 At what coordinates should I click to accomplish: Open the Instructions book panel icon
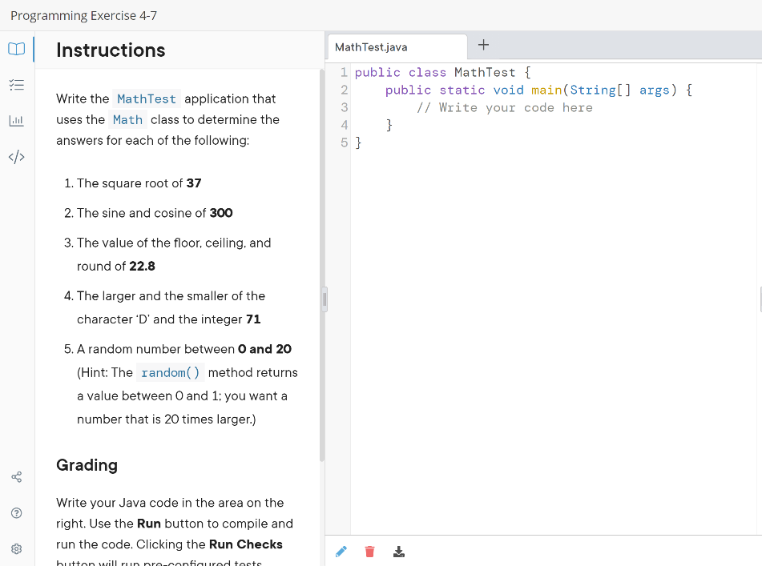click(x=16, y=49)
